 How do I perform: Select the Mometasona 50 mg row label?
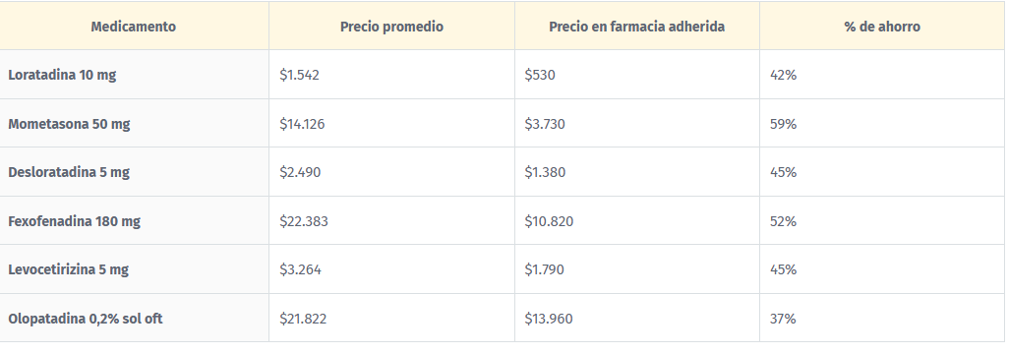pos(69,124)
